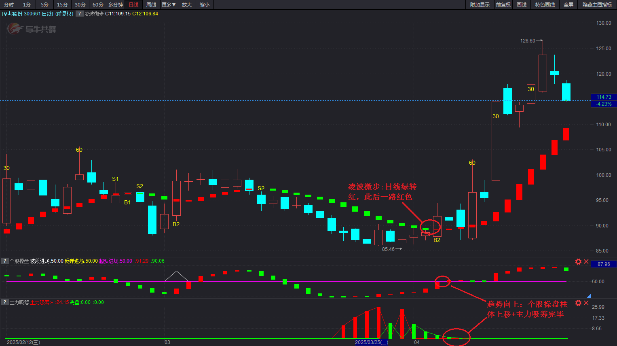Expand the 更多 periods dropdown

[x=169, y=5]
